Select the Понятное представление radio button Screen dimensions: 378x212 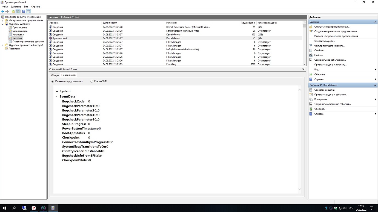click(x=53, y=81)
